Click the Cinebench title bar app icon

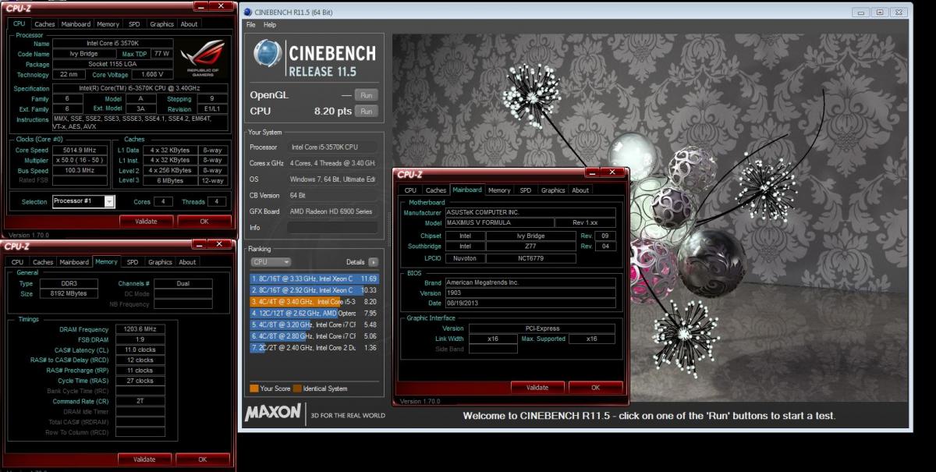coord(248,12)
